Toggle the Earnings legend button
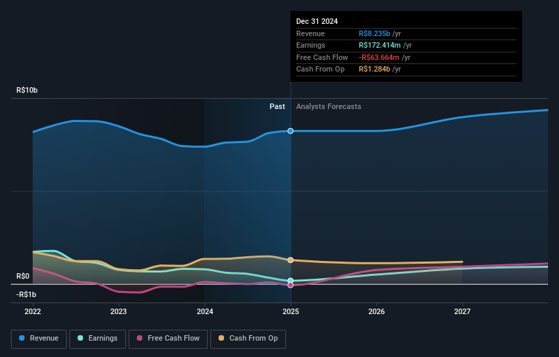This screenshot has width=559, height=357. pos(97,339)
